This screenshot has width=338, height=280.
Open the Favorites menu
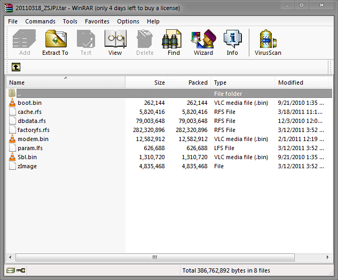[97, 21]
